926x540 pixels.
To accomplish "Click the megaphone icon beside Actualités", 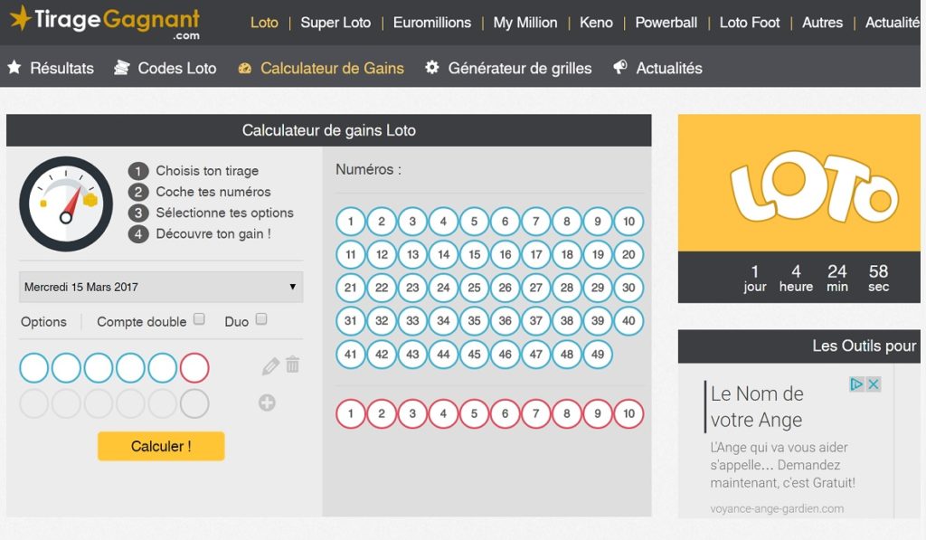I will click(x=620, y=67).
